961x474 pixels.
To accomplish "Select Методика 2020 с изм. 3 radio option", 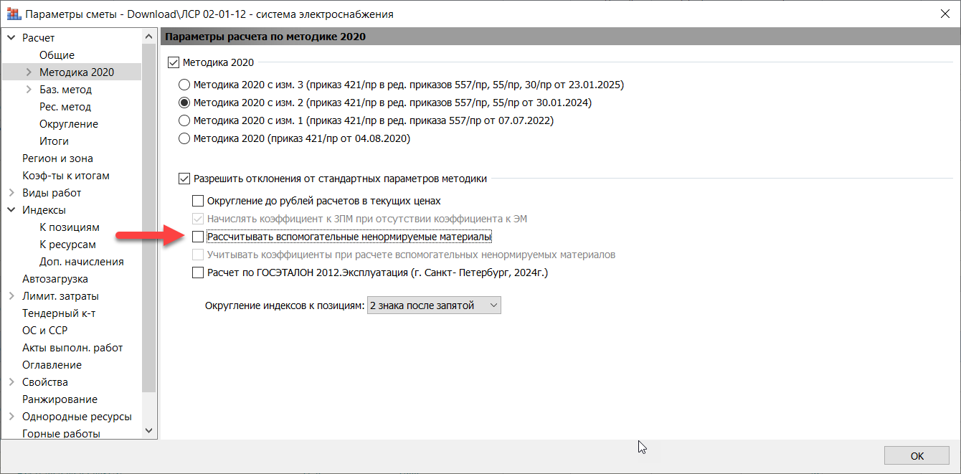I will tap(184, 85).
